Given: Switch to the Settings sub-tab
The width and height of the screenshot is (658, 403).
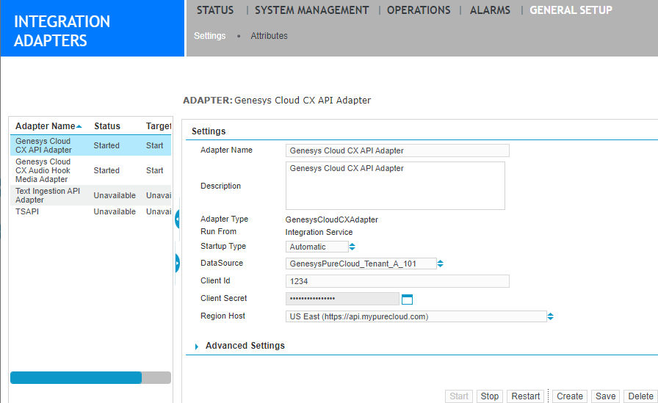Looking at the screenshot, I should click(x=210, y=36).
